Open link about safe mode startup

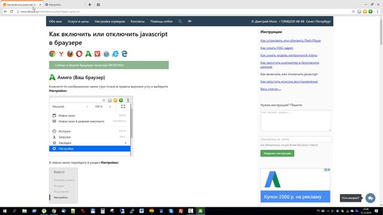[290, 64]
